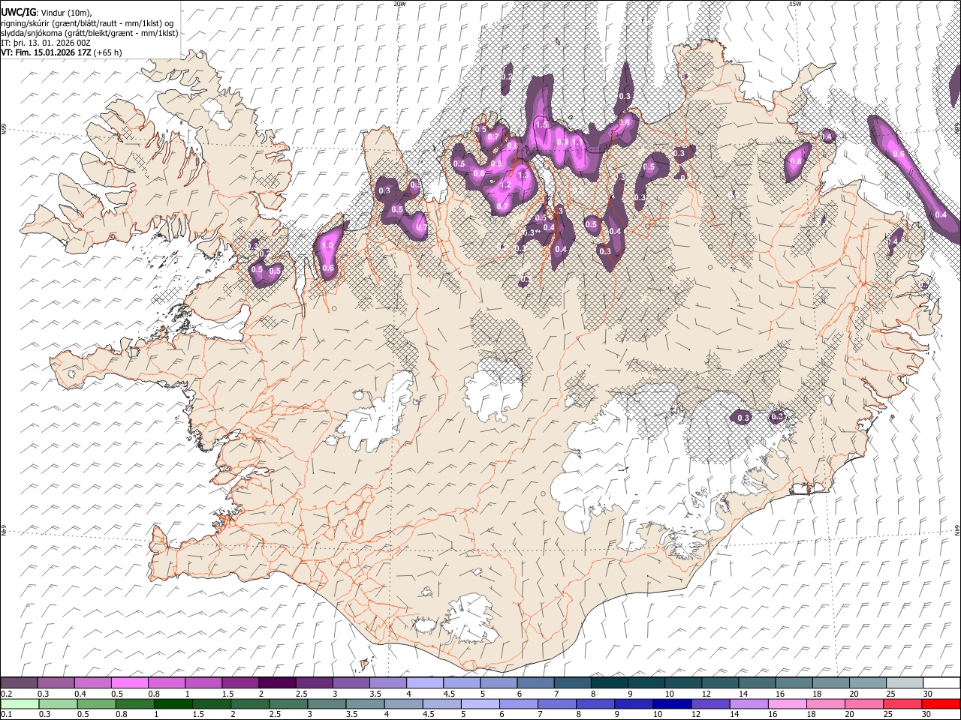
Task: Click the 'slydda/snjókoma' legend description line
Action: [x=90, y=33]
